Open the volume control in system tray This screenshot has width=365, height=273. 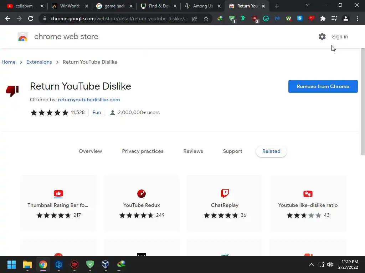tap(330, 264)
